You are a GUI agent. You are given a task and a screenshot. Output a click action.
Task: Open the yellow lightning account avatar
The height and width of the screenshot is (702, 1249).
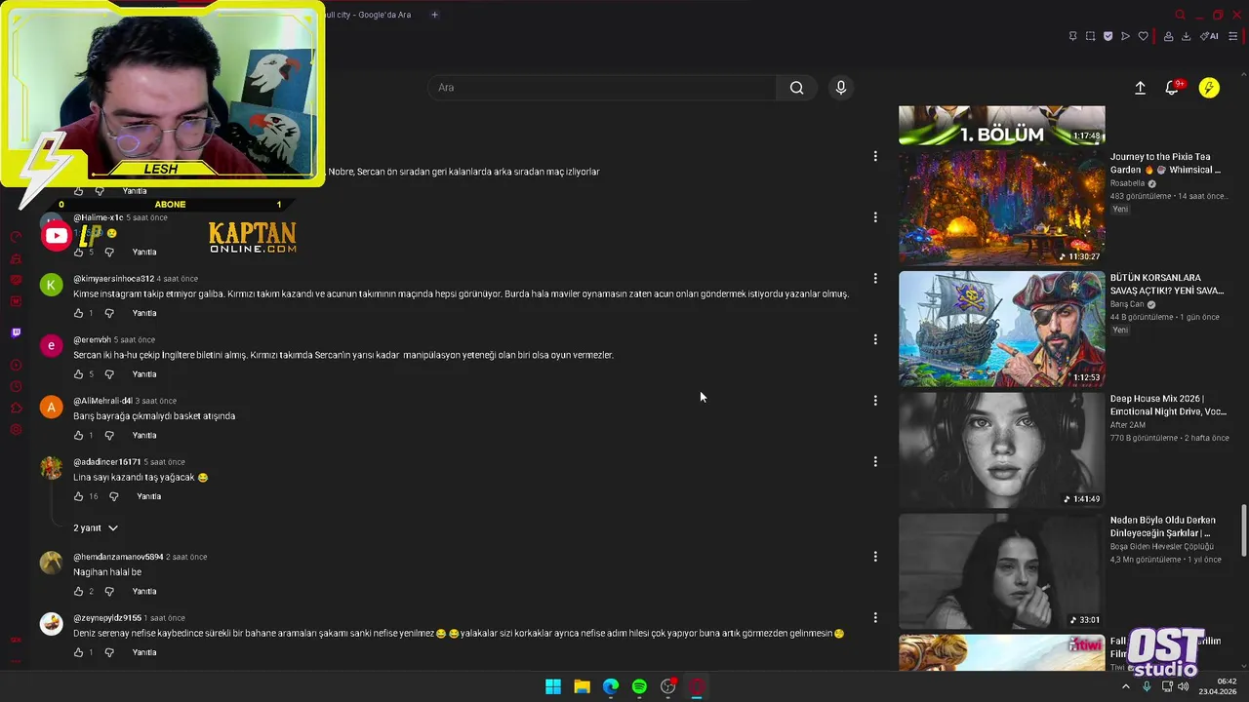pos(1209,88)
